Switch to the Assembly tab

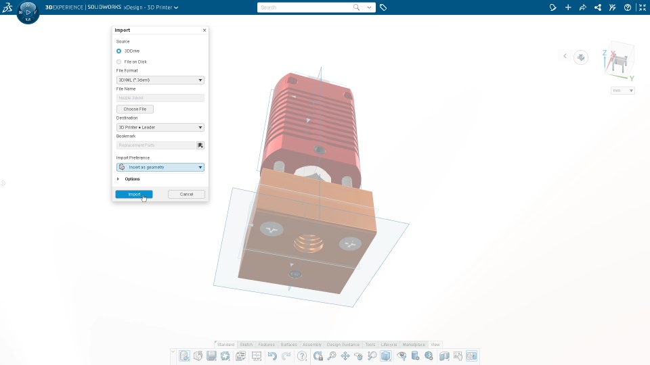311,344
